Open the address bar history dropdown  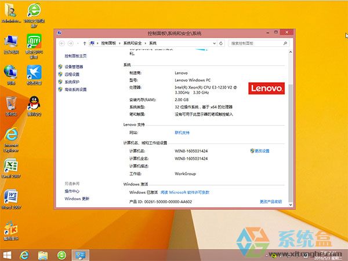pos(214,43)
